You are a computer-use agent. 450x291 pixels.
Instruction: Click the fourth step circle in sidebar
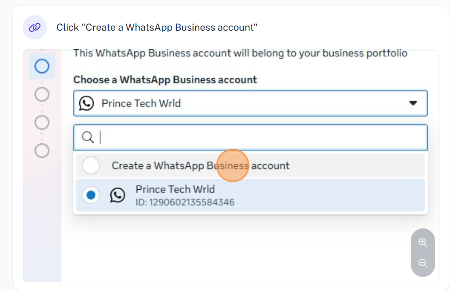click(x=42, y=151)
